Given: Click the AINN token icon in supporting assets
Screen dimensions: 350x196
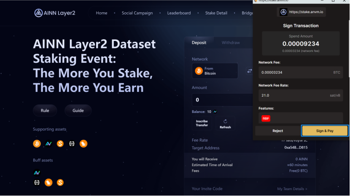Looking at the screenshot, I should tap(48, 144).
